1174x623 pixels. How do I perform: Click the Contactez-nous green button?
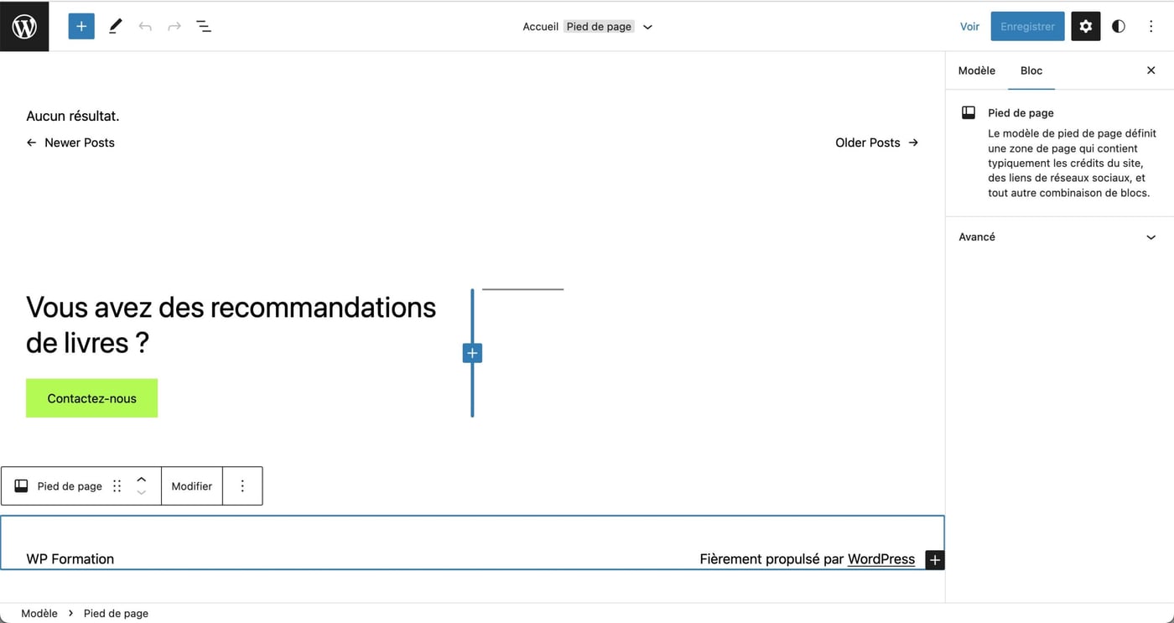coord(91,398)
